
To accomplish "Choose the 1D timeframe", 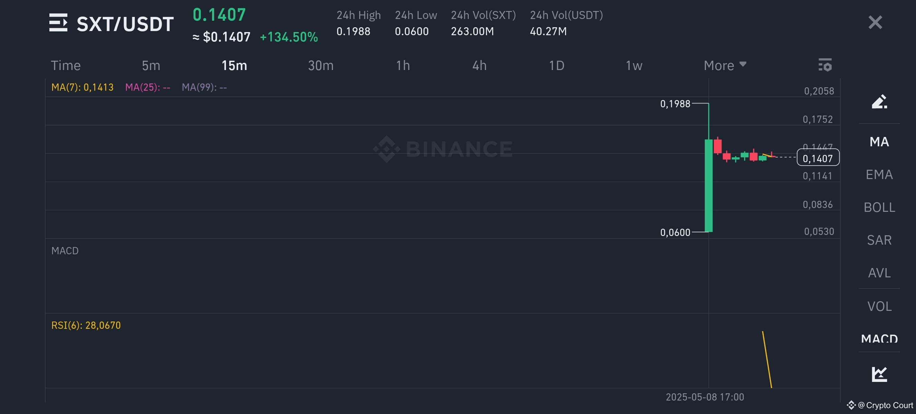I will (x=556, y=65).
